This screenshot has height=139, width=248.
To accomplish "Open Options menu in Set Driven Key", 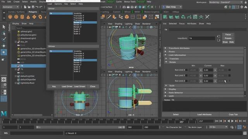I will tap(58, 4).
